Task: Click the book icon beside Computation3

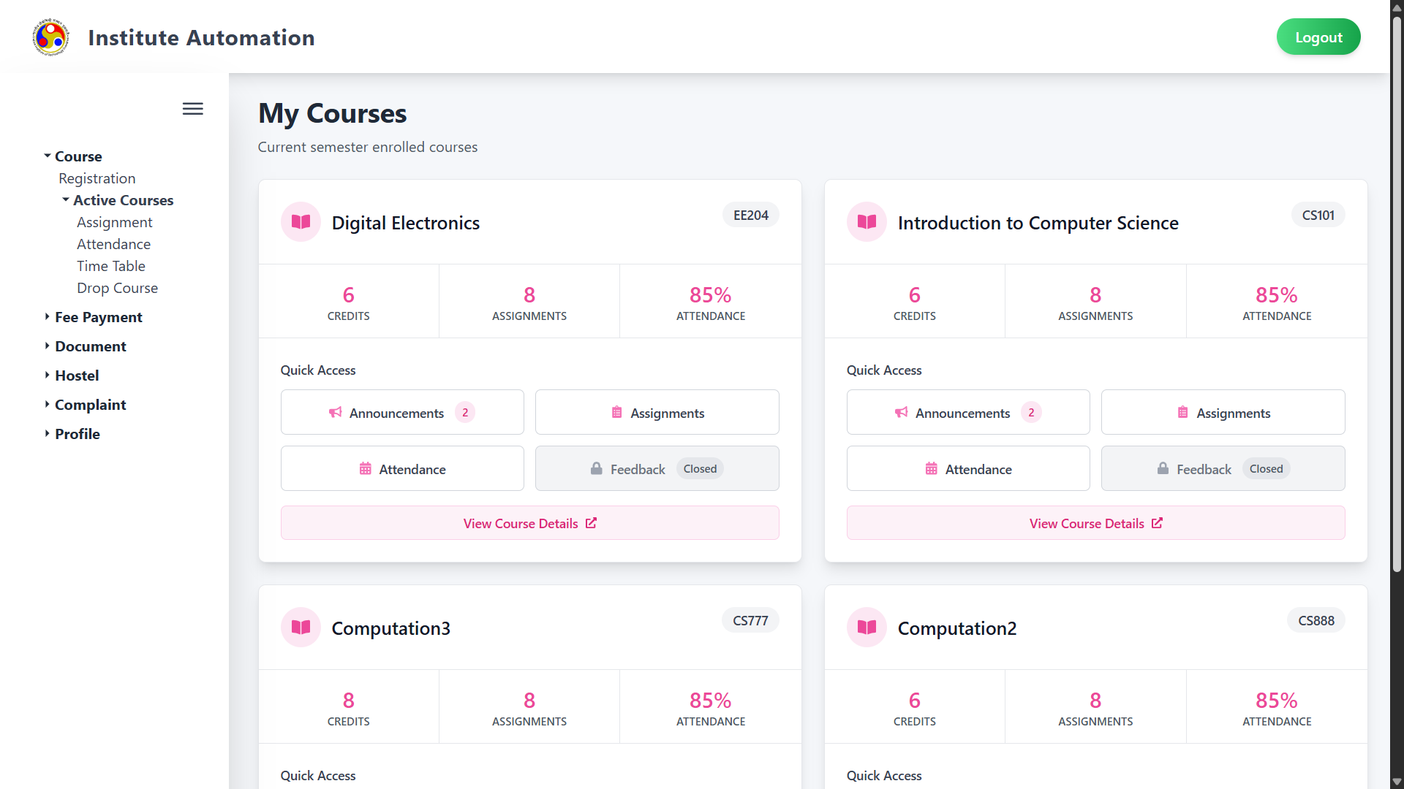Action: pyautogui.click(x=301, y=628)
